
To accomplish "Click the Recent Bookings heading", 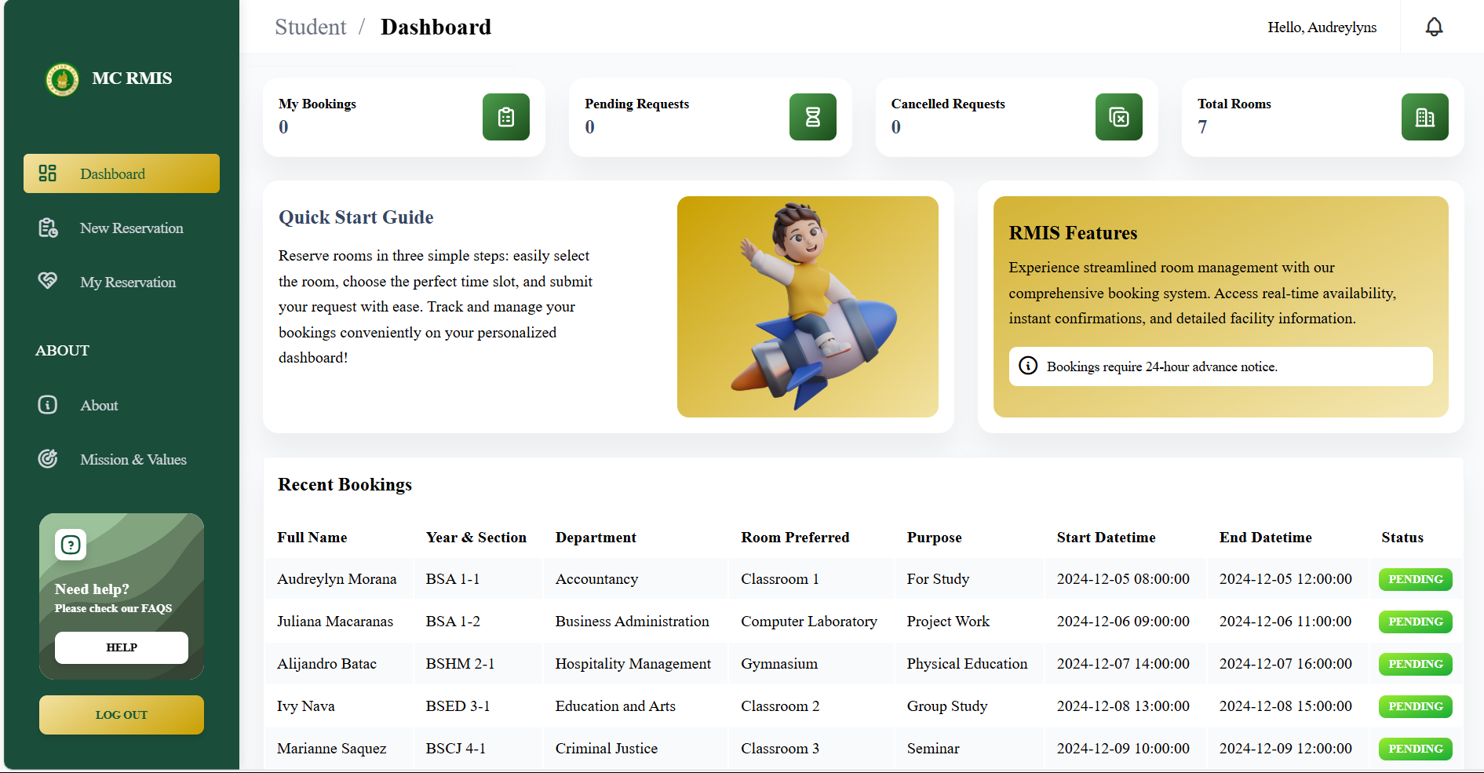I will pyautogui.click(x=345, y=485).
